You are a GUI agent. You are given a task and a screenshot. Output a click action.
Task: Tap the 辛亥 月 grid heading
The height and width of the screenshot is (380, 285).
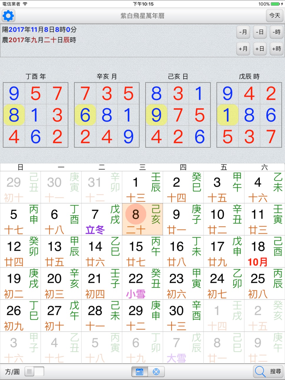107,77
